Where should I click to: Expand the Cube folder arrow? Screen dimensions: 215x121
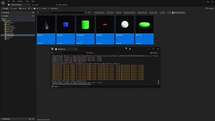(4, 24)
